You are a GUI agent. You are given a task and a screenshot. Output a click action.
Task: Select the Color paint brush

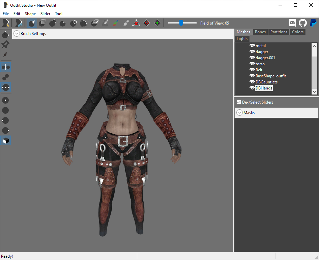point(116,23)
